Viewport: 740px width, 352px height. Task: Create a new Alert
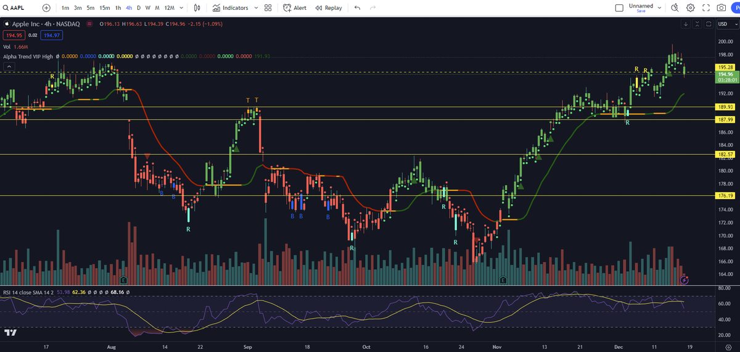coord(295,8)
